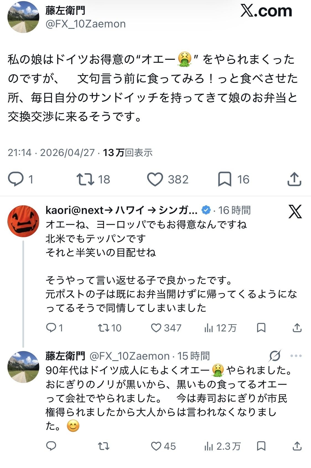Repost kaori's reply with 10 reposts
Image resolution: width=311 pixels, height=468 pixels.
103,328
